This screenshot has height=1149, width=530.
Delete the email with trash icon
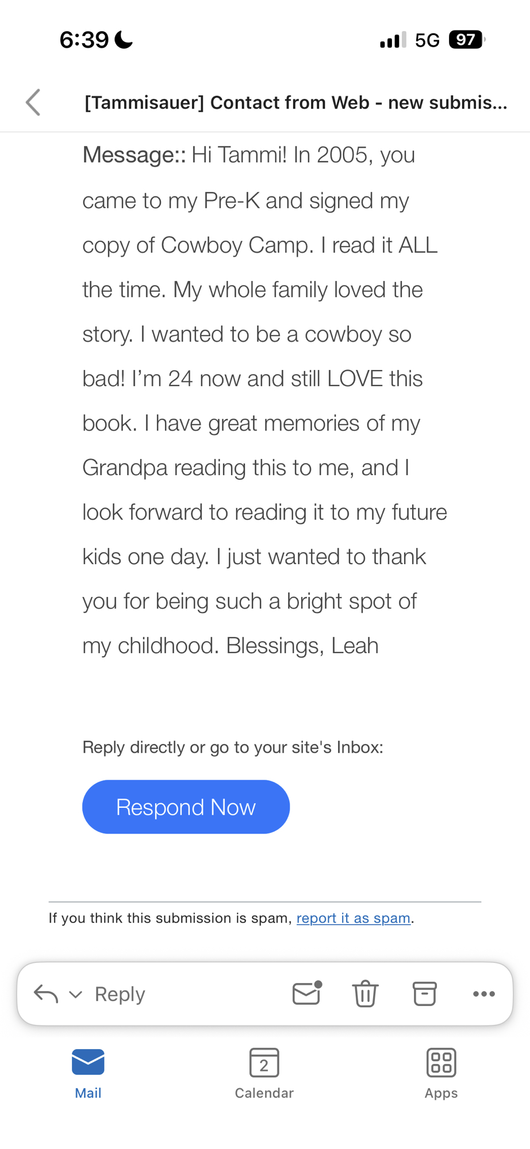point(365,994)
